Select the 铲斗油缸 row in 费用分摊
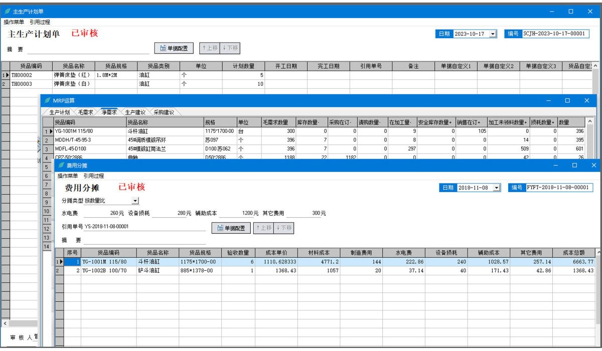The height and width of the screenshot is (351, 602). pyautogui.click(x=157, y=271)
